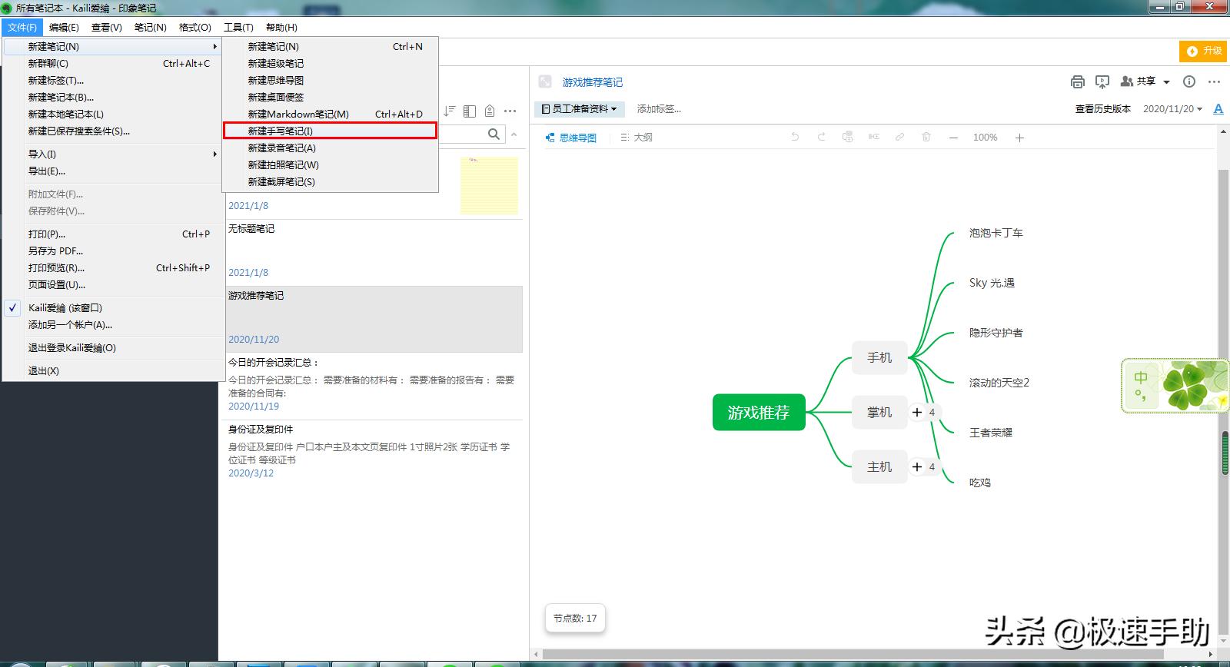Screen dimensions: 1230x667
Task: Click the note list sort icon
Action: point(450,111)
